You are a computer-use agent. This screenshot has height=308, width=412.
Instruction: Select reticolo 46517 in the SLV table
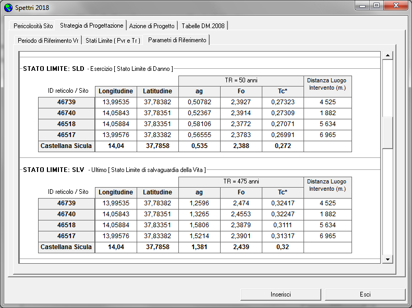[66, 236]
